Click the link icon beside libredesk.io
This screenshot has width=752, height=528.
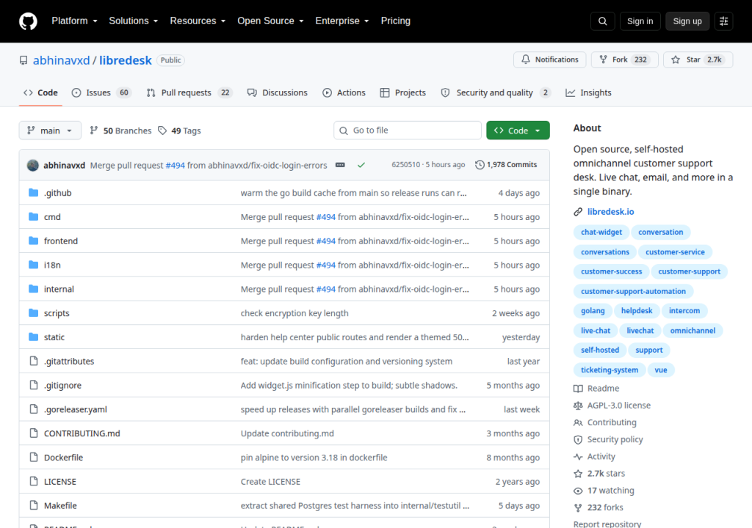point(578,212)
